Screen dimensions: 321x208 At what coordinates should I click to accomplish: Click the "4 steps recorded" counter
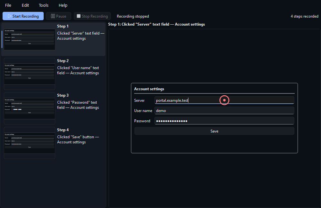[304, 16]
